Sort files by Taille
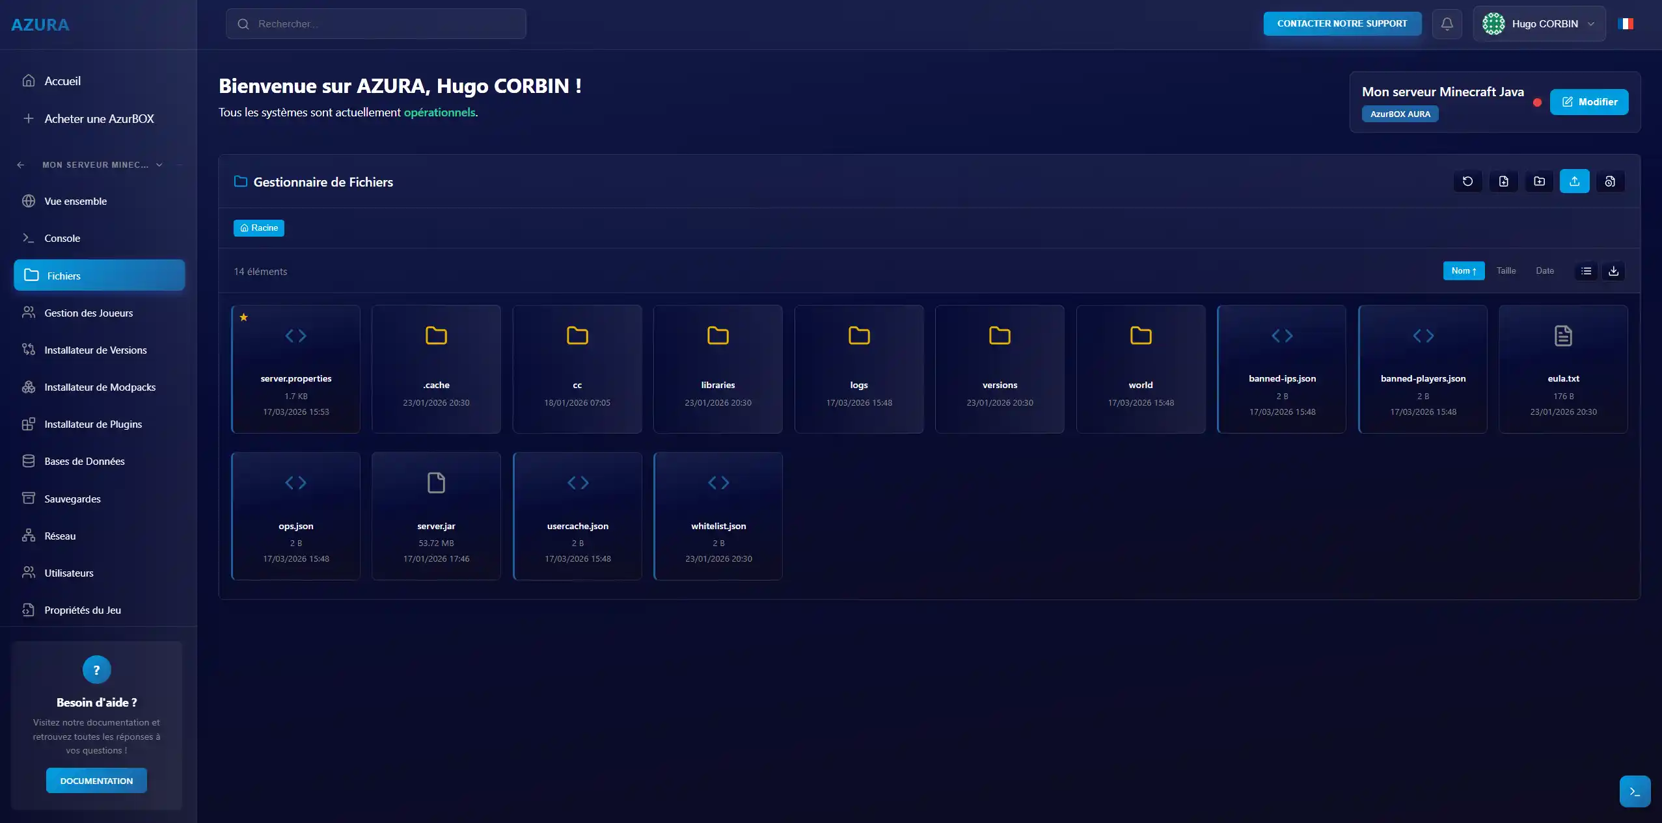 tap(1506, 271)
